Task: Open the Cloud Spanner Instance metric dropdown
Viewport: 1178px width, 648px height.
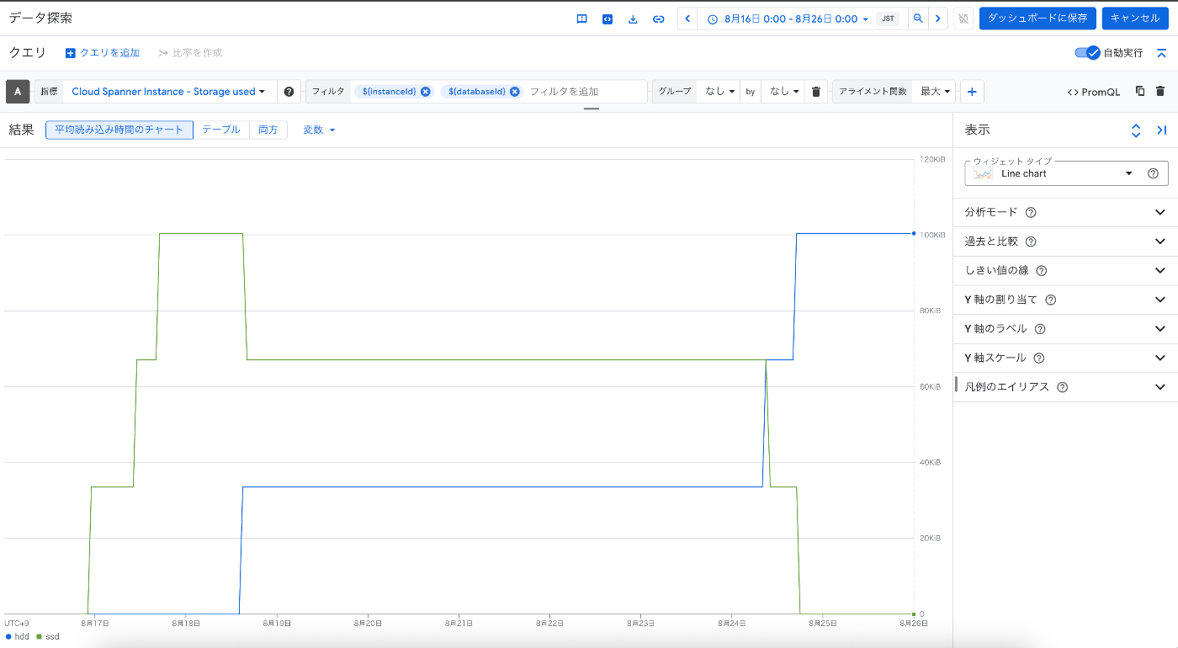Action: [x=169, y=92]
